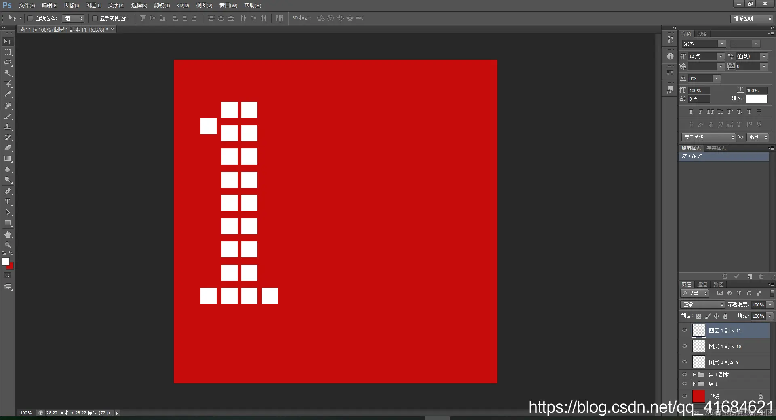Expand the 组 1 layer group
This screenshot has width=776, height=420.
[x=694, y=384]
